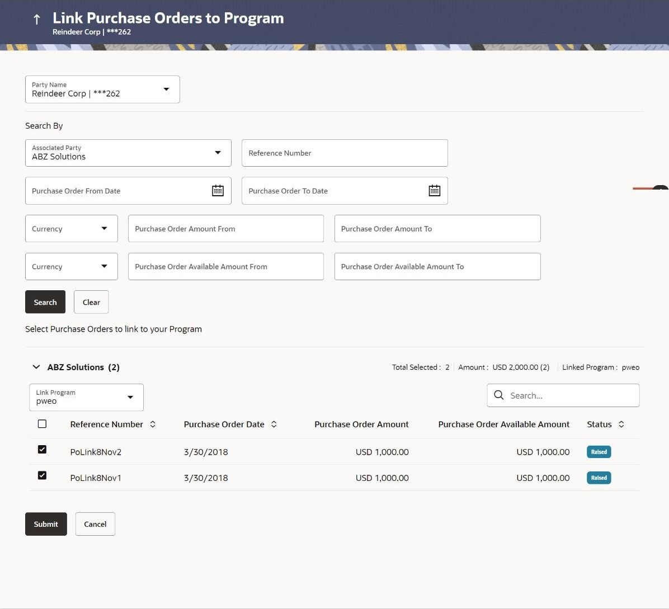Uncheck the PoLink8Nov2 row checkbox
Image resolution: width=669 pixels, height=609 pixels.
[42, 450]
